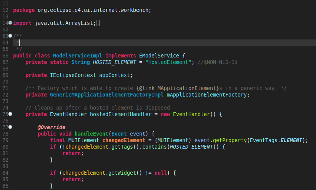Click the HOSTED_ELEMENT constant declaration on line 67
This screenshot has height=190, width=316.
tap(114, 62)
